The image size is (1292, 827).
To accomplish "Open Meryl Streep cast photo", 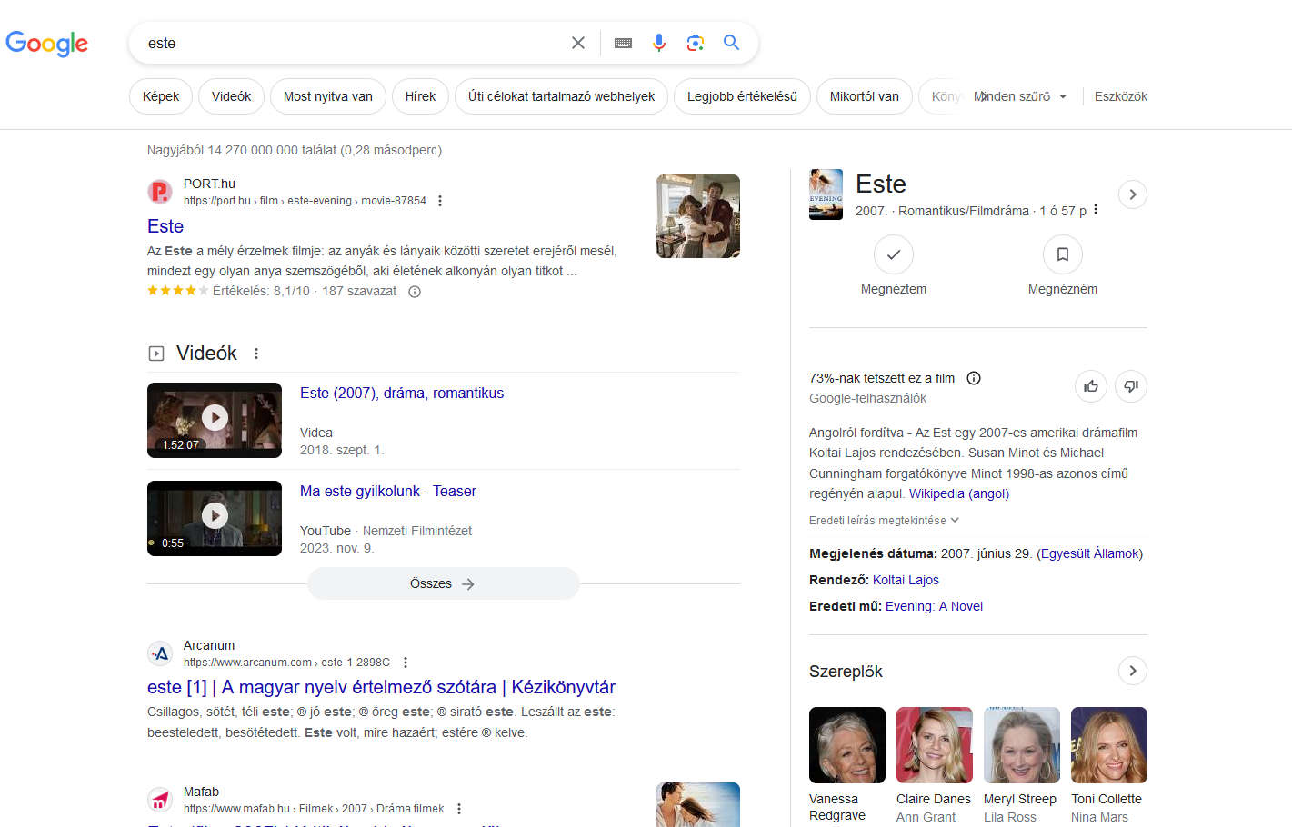I will [x=1022, y=745].
